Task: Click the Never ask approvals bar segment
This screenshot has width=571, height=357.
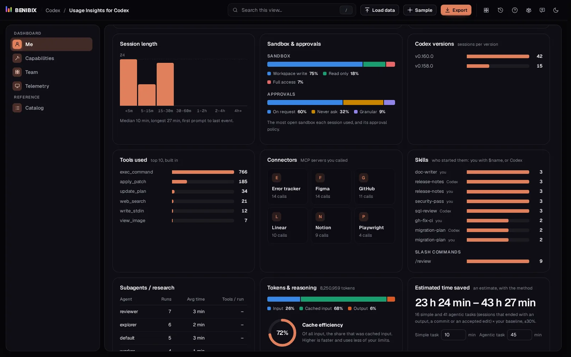Action: pos(363,102)
